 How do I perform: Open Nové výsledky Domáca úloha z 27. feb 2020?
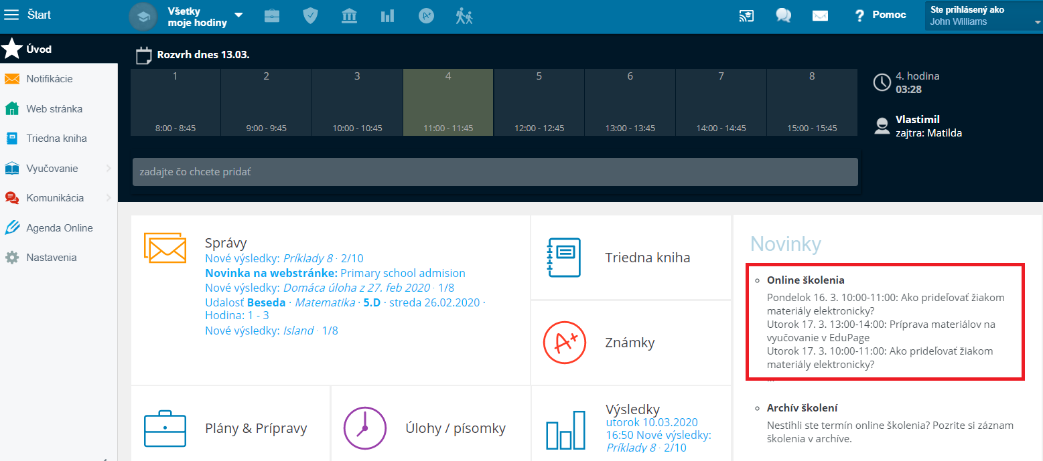330,288
